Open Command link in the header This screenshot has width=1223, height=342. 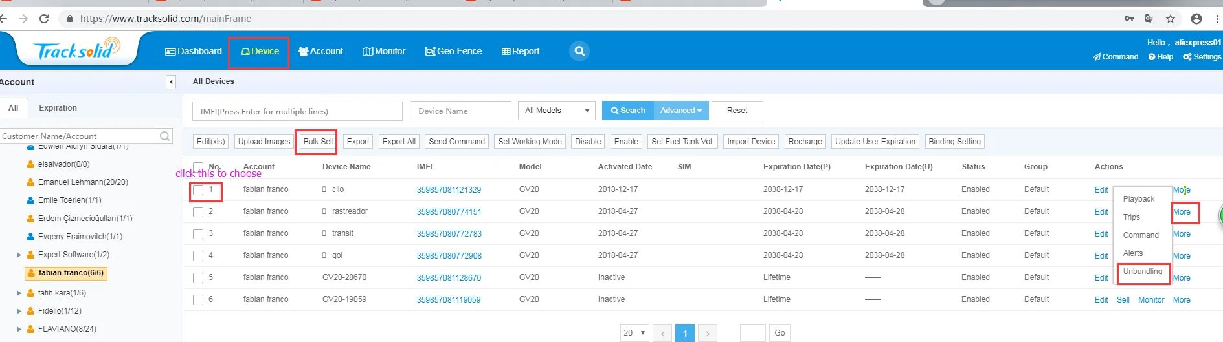point(1116,57)
